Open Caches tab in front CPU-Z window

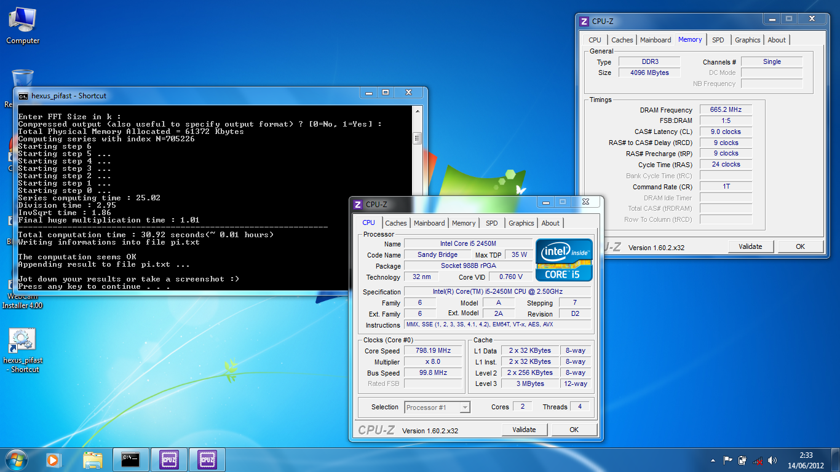click(396, 223)
